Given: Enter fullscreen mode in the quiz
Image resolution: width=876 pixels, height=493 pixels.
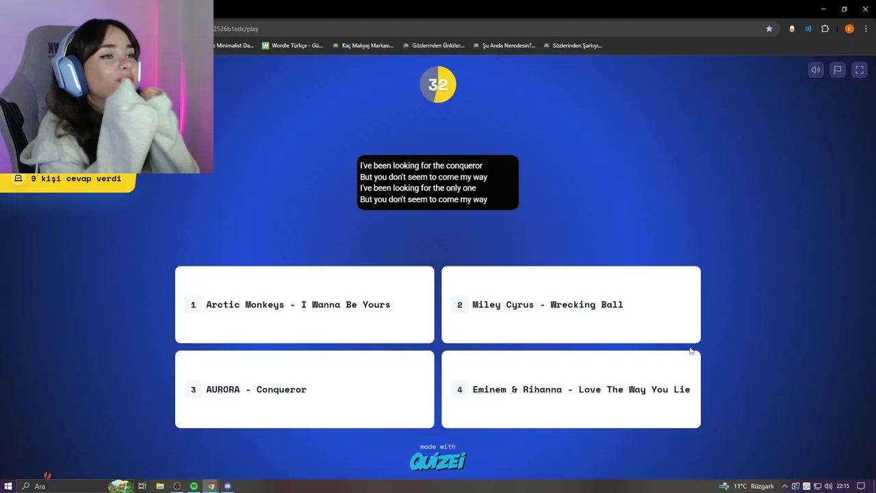Looking at the screenshot, I should point(860,70).
